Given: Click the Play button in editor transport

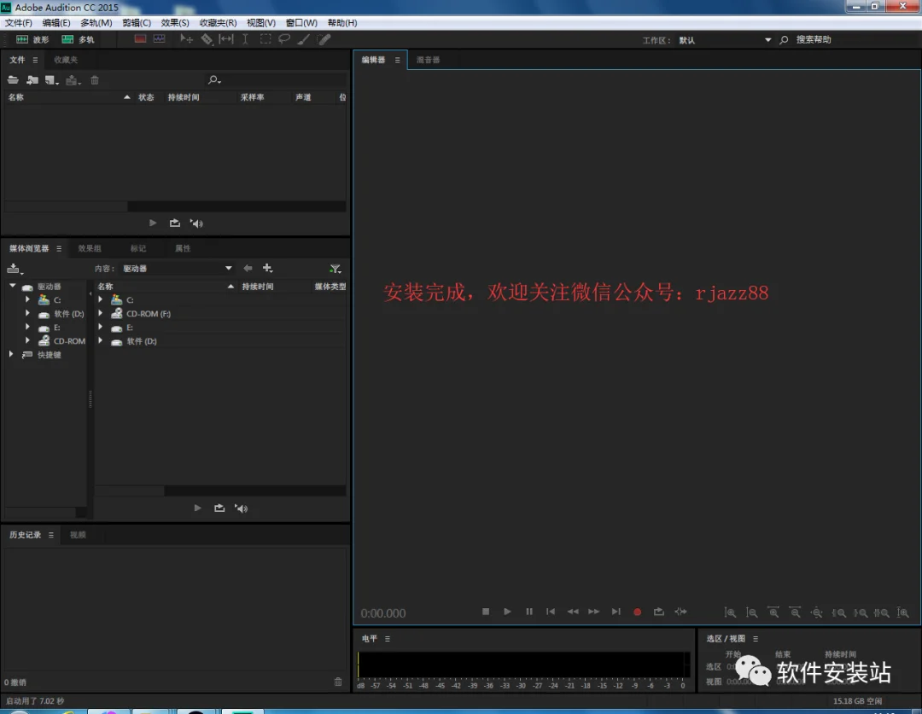Looking at the screenshot, I should pos(507,612).
